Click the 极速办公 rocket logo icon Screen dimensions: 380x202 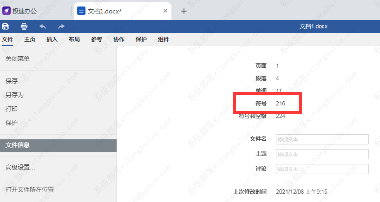(x=7, y=11)
